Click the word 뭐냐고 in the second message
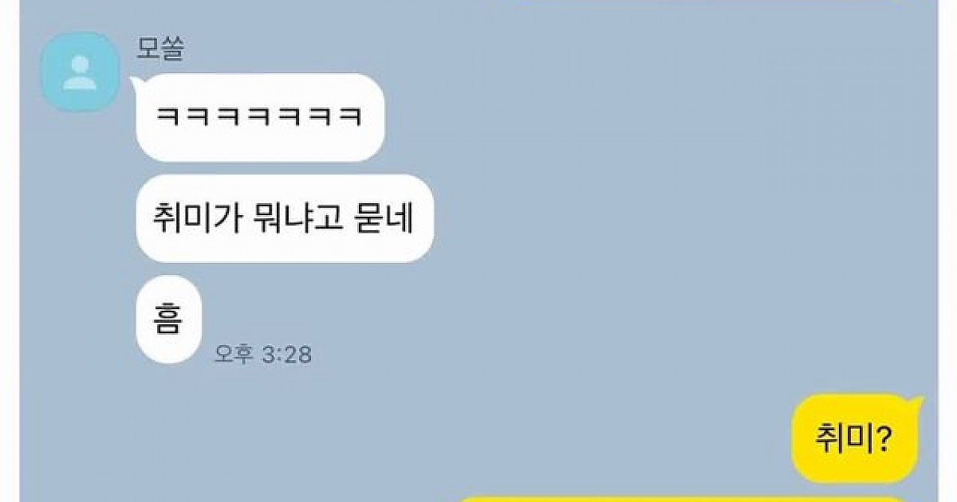This screenshot has width=957, height=502. pos(296,218)
